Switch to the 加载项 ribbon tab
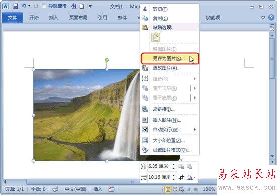277x195 pixels. [213, 18]
